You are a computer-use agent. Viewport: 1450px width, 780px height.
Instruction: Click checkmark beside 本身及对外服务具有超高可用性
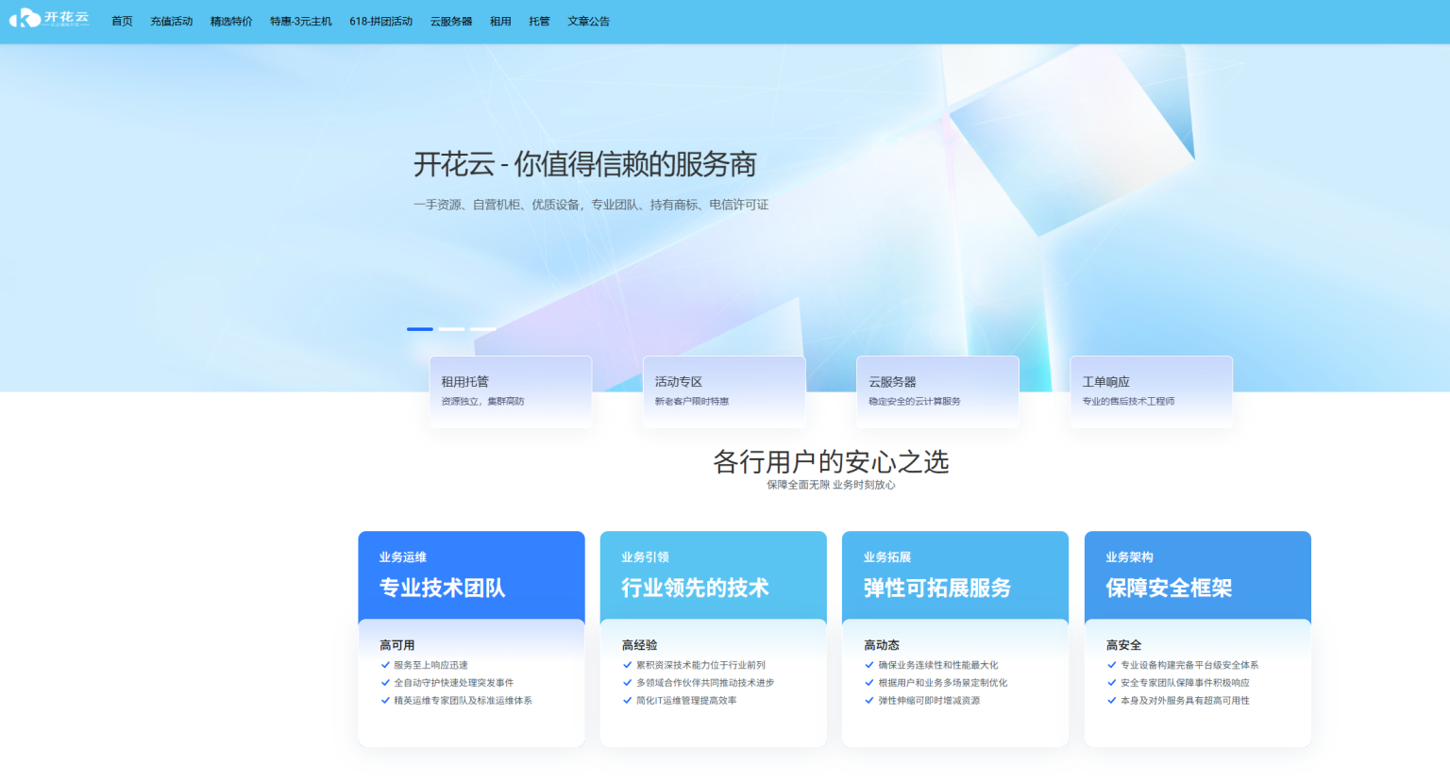click(x=1111, y=700)
